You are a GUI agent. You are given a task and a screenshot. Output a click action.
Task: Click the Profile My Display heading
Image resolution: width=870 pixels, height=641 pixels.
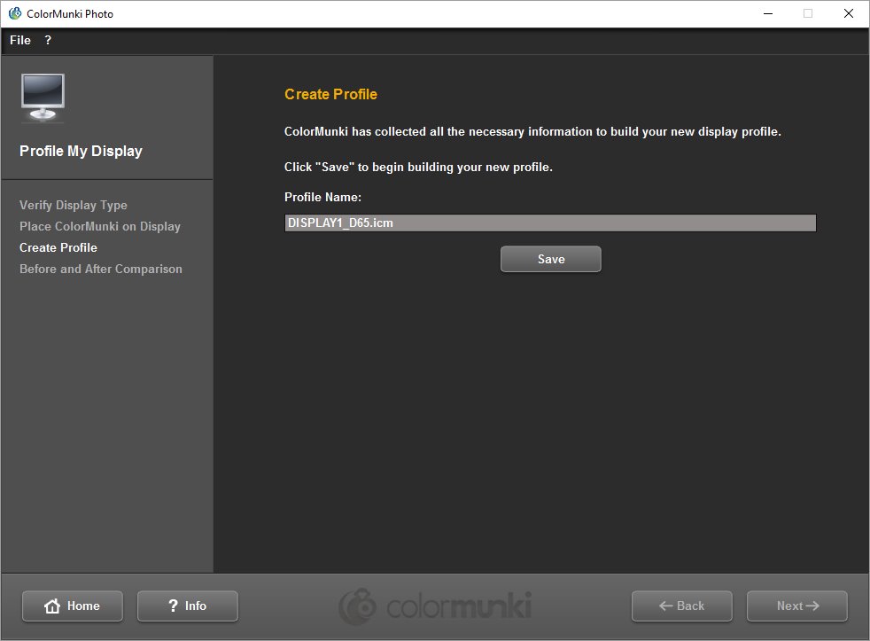tap(81, 151)
